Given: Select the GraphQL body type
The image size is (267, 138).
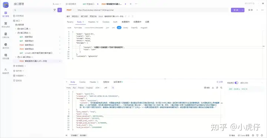Looking at the screenshot, I should click(x=134, y=27).
